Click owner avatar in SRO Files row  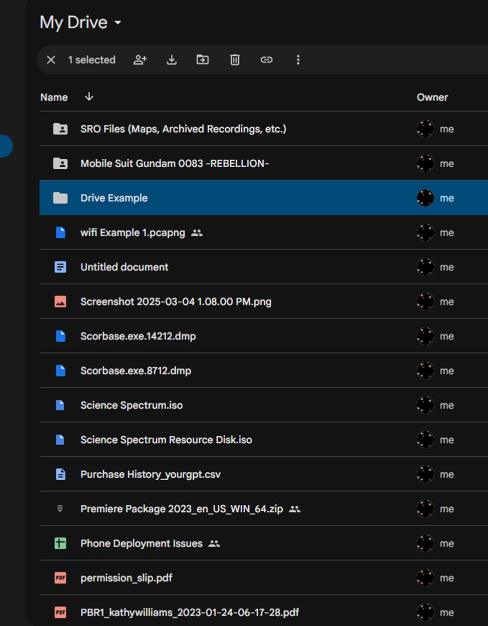pos(425,129)
